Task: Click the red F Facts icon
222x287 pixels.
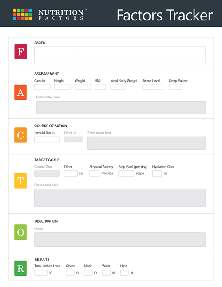Action: point(20,51)
